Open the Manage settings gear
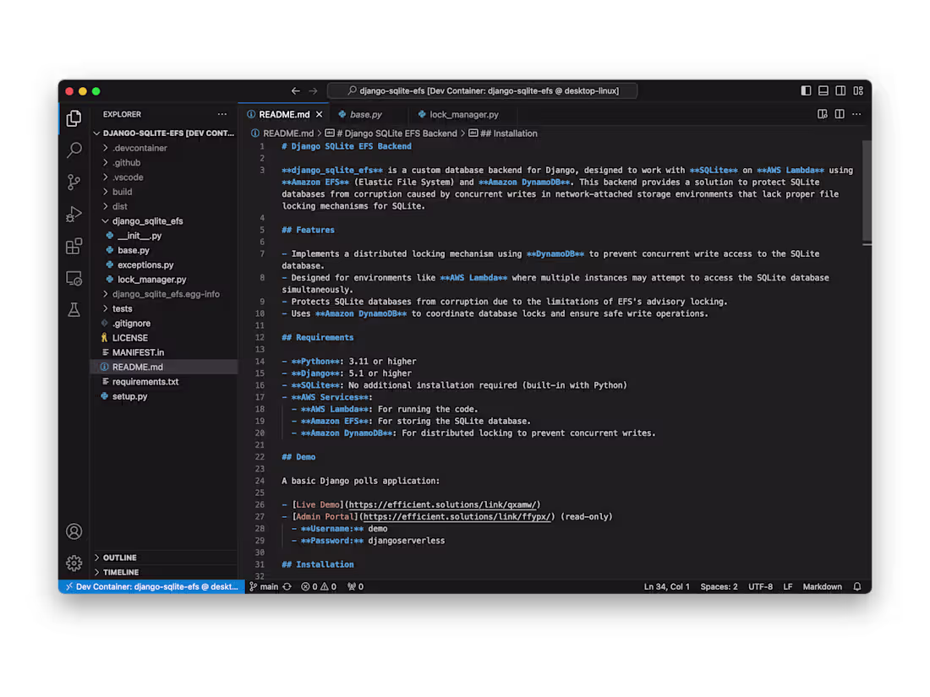The image size is (930, 697). click(74, 563)
